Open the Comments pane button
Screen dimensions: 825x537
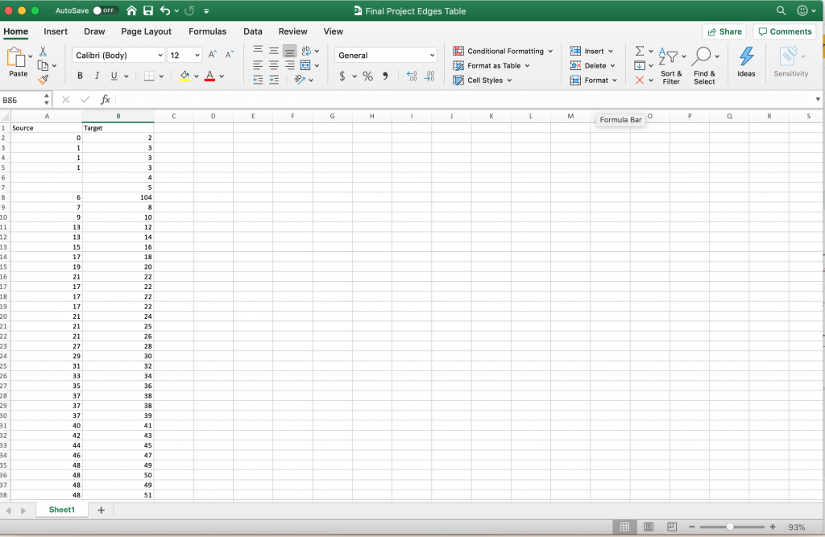tap(783, 31)
